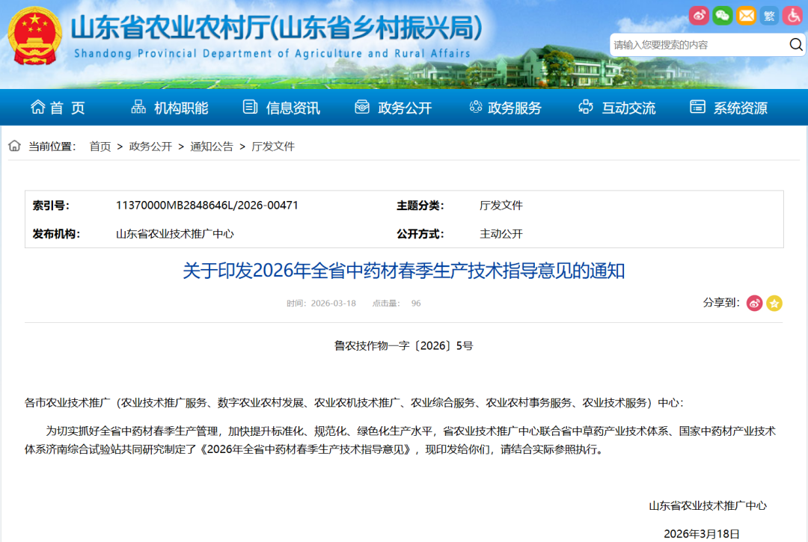
Task: Click the 分享到 label
Action: pyautogui.click(x=721, y=303)
